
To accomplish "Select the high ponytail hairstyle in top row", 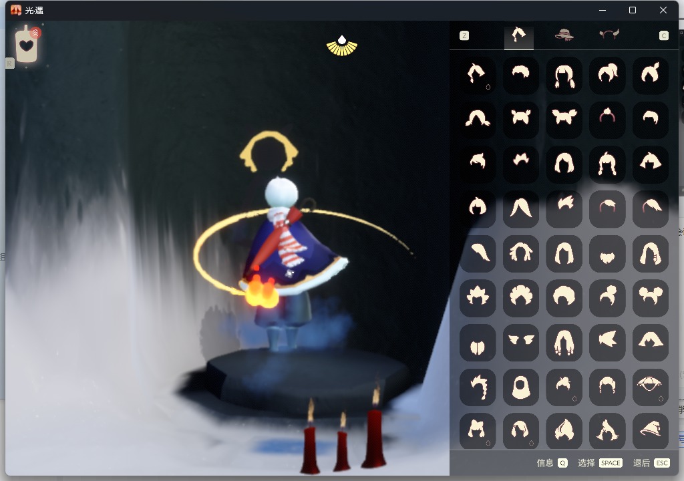I will coord(607,75).
